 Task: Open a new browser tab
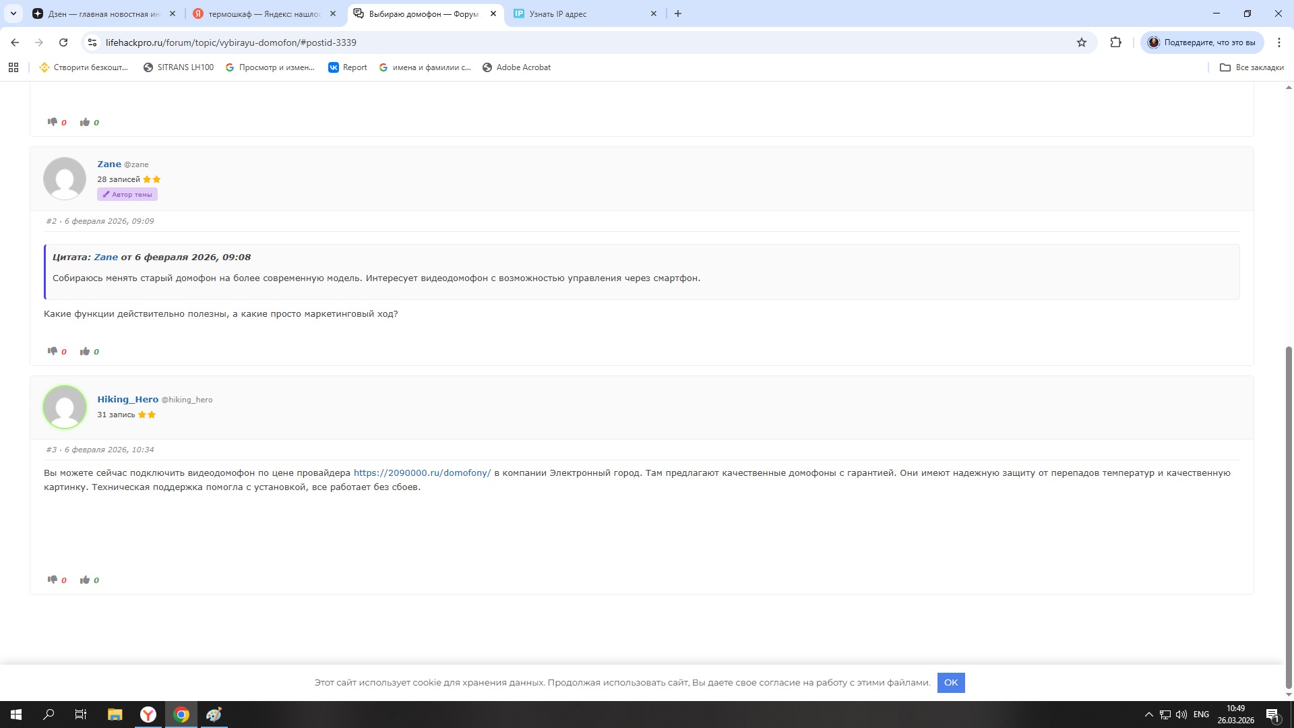coord(678,13)
